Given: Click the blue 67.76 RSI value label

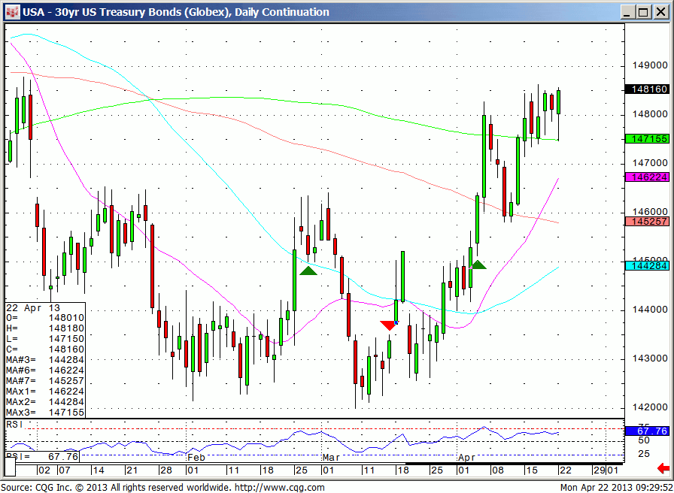Looking at the screenshot, I should 647,431.
